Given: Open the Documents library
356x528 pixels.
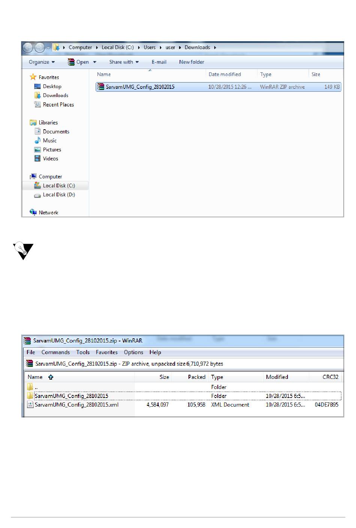Looking at the screenshot, I should pos(56,132).
